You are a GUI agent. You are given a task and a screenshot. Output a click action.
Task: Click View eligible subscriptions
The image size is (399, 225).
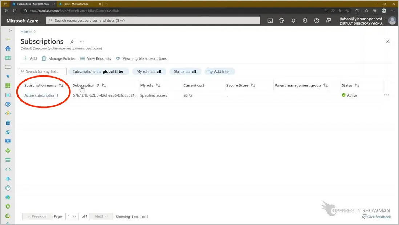pos(141,58)
